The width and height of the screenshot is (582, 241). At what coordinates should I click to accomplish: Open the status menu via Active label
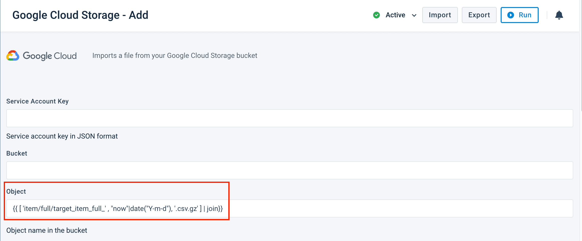pos(395,15)
